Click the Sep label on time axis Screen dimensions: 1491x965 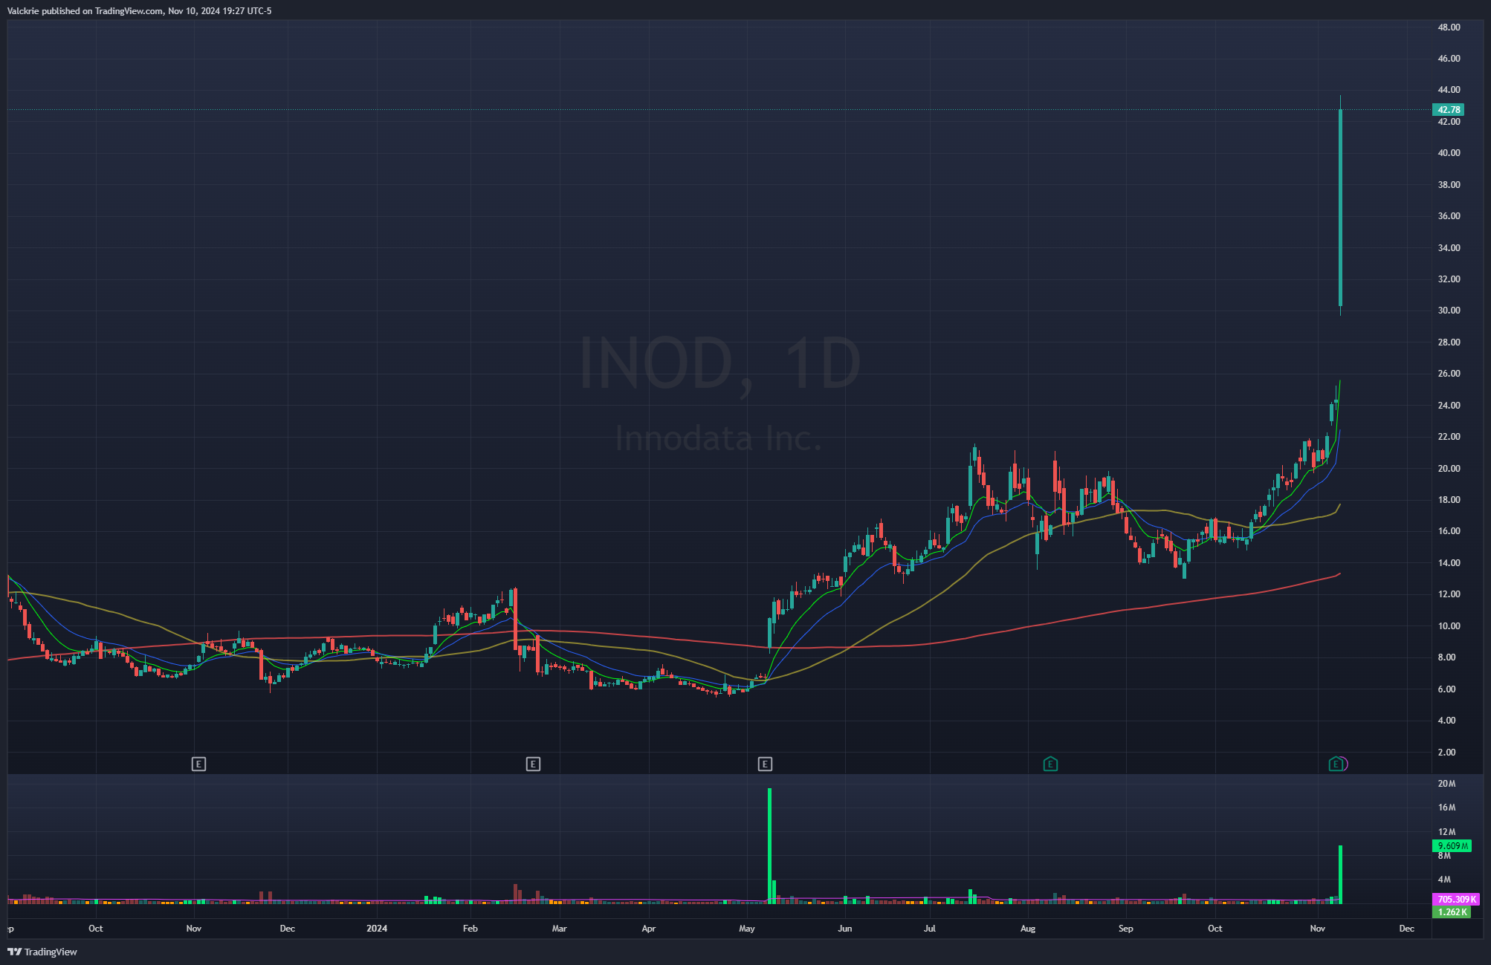1126,929
